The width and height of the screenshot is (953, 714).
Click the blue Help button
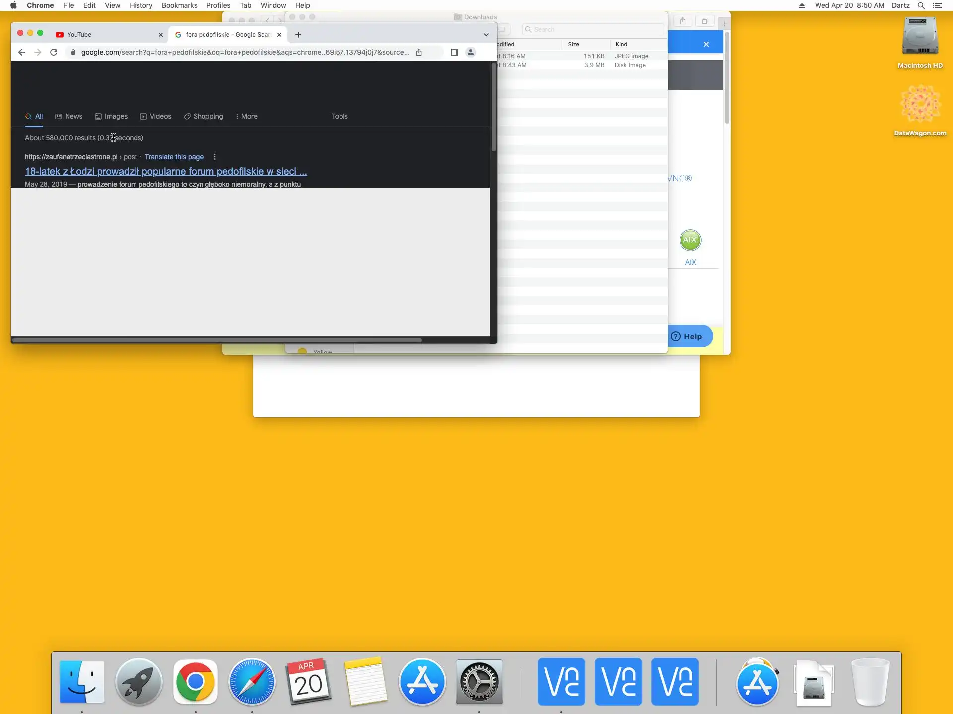(x=687, y=337)
